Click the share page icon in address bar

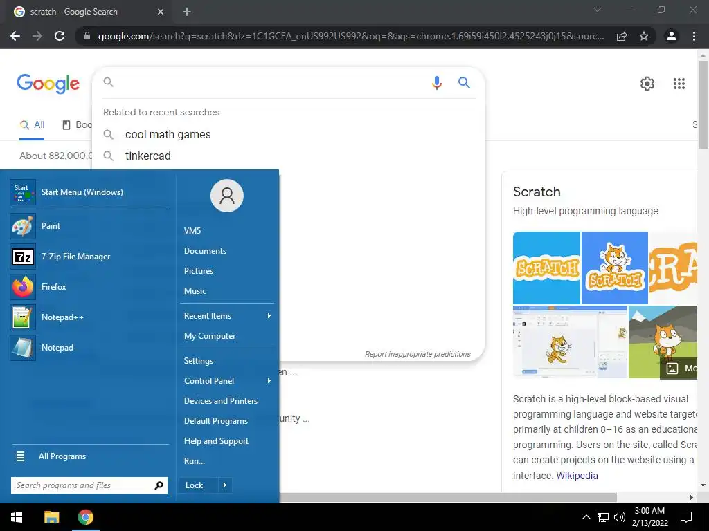point(622,36)
